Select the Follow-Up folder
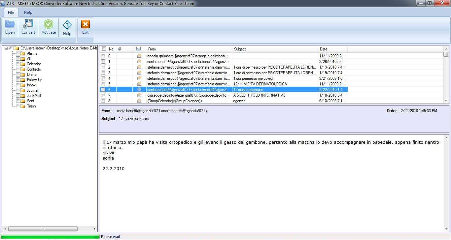This screenshot has width=451, height=240. pos(35,80)
